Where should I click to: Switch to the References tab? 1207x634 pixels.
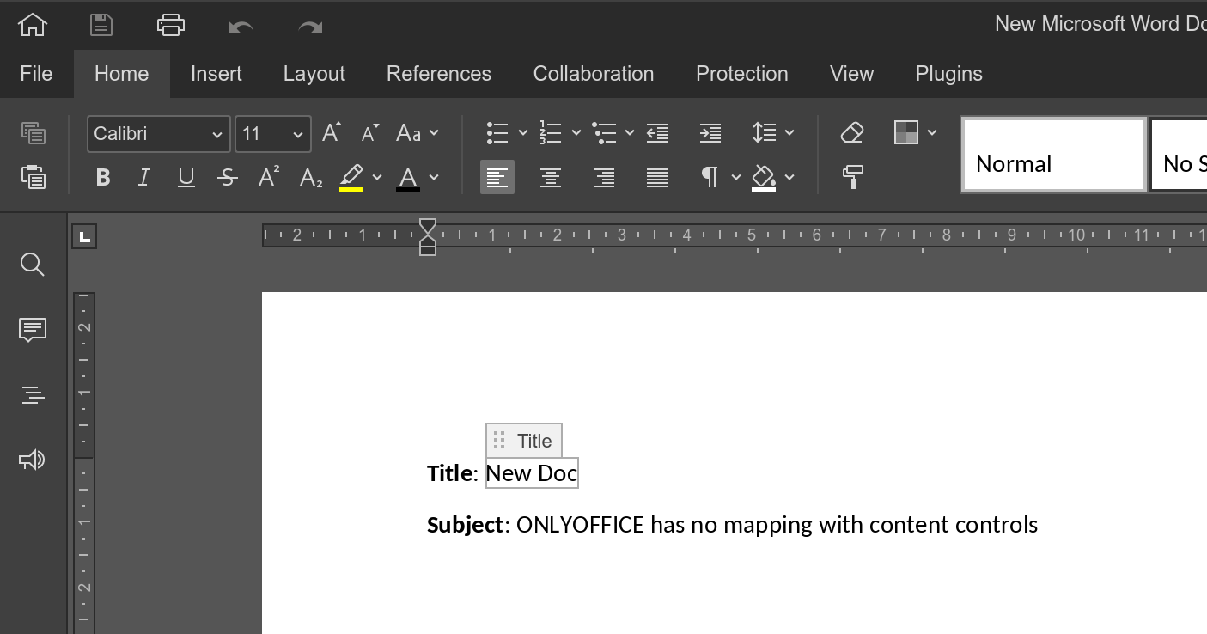pyautogui.click(x=439, y=74)
